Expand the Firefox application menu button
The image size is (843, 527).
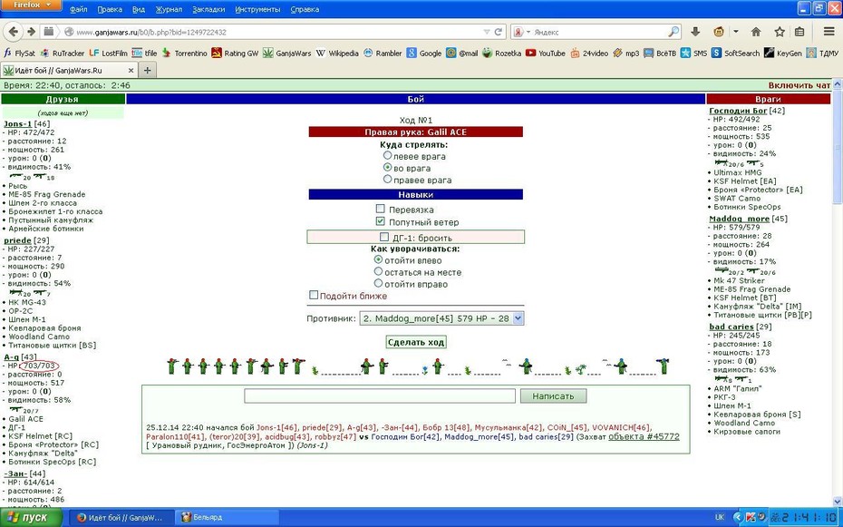[x=31, y=5]
